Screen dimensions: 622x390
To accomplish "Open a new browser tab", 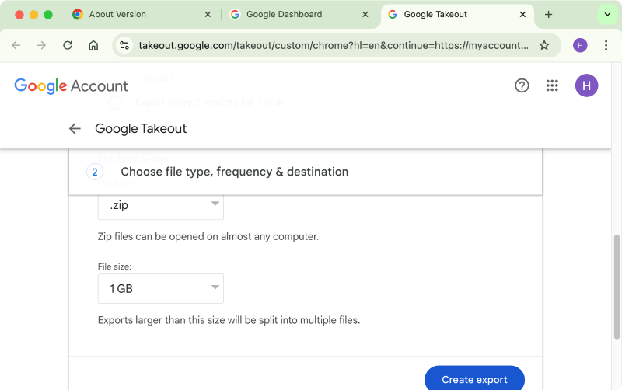I will pos(548,15).
